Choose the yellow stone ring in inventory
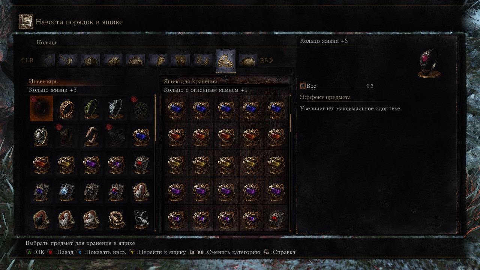This screenshot has width=480, height=270. pyautogui.click(x=66, y=164)
